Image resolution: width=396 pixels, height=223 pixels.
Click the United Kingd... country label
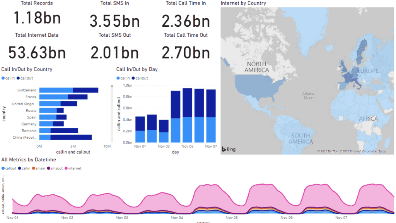tap(24, 104)
